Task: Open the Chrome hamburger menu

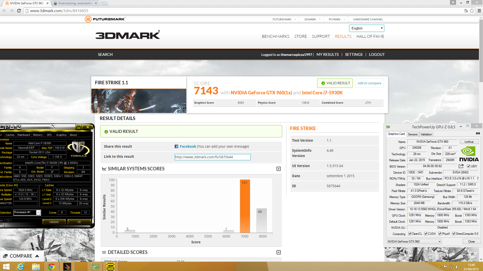Action: [479, 11]
